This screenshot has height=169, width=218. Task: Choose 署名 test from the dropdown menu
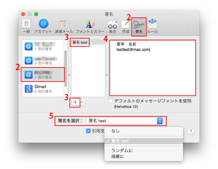click(144, 141)
